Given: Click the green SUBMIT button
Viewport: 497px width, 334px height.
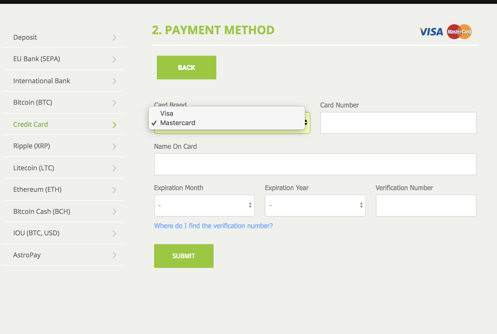Looking at the screenshot, I should pos(184,256).
